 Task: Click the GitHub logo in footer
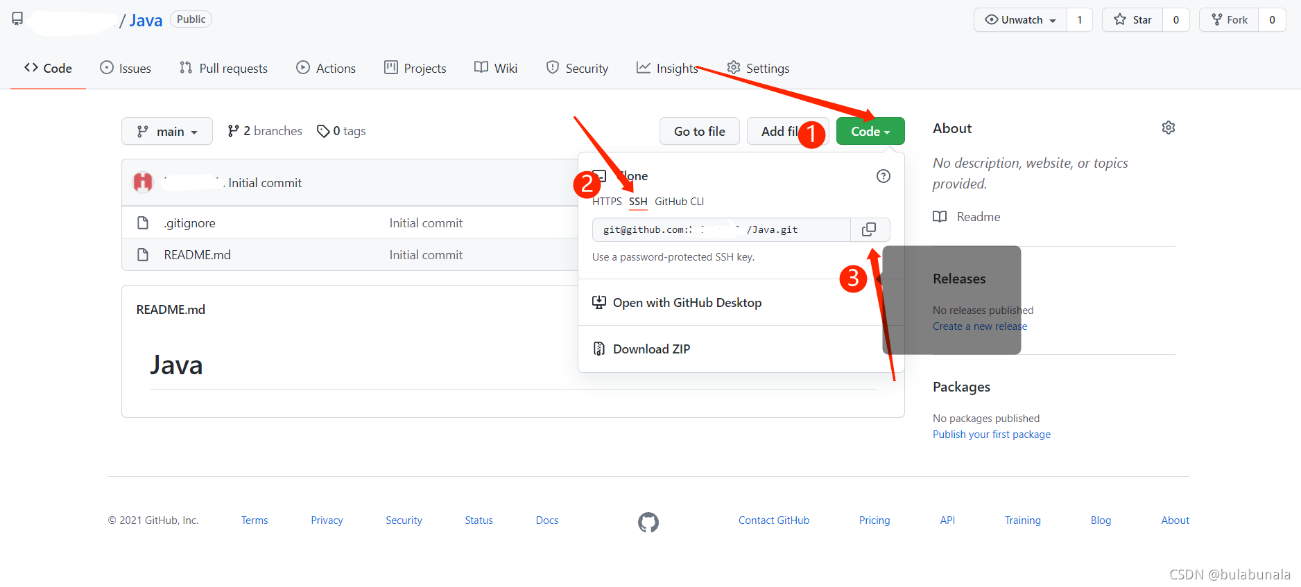(x=648, y=522)
